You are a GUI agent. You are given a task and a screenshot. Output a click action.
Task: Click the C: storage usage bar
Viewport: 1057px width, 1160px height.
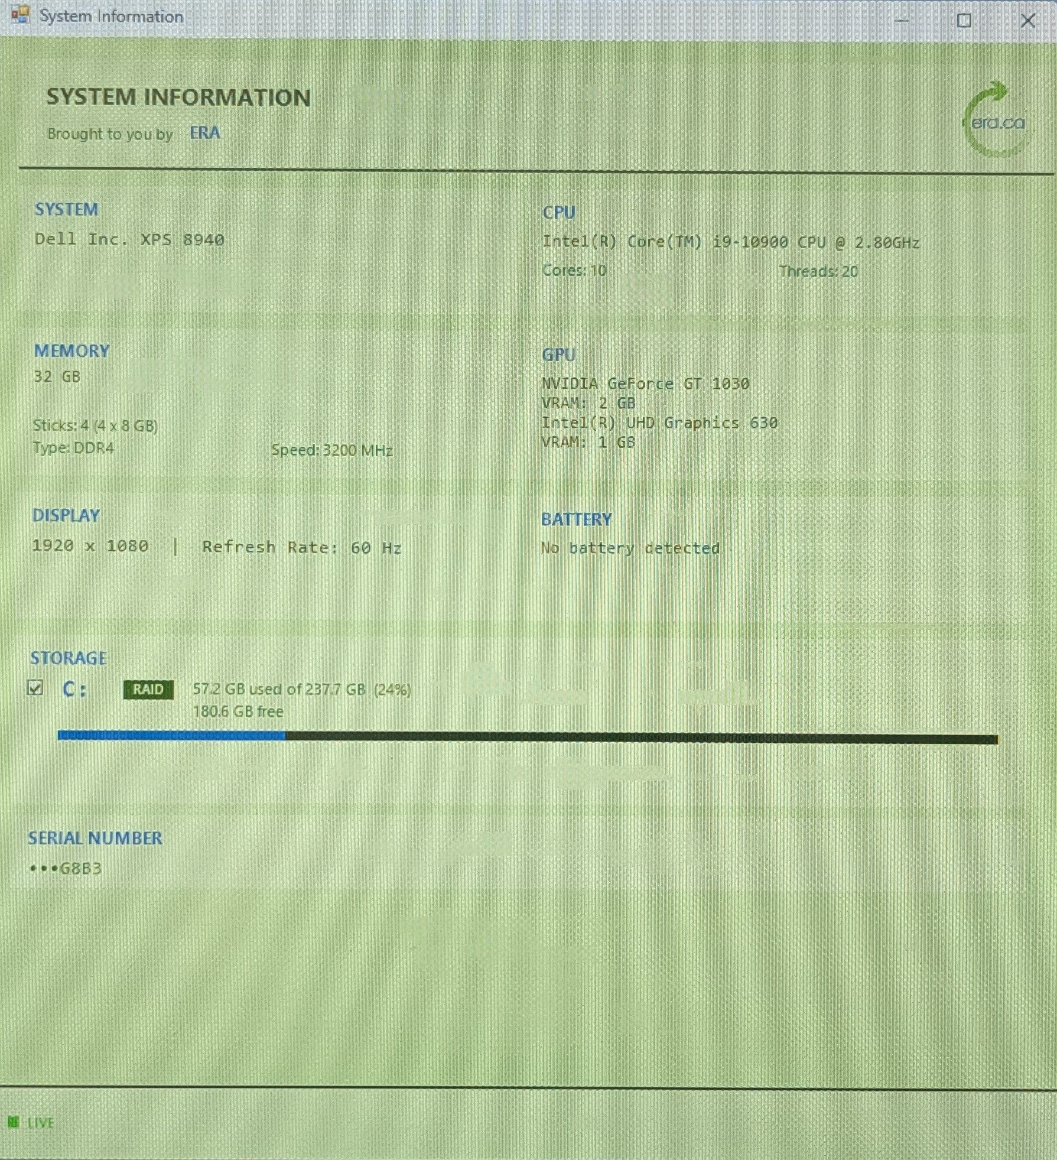[x=528, y=736]
